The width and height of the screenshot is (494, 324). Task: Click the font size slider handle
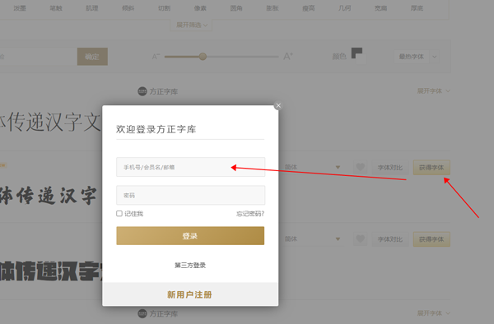(x=203, y=56)
